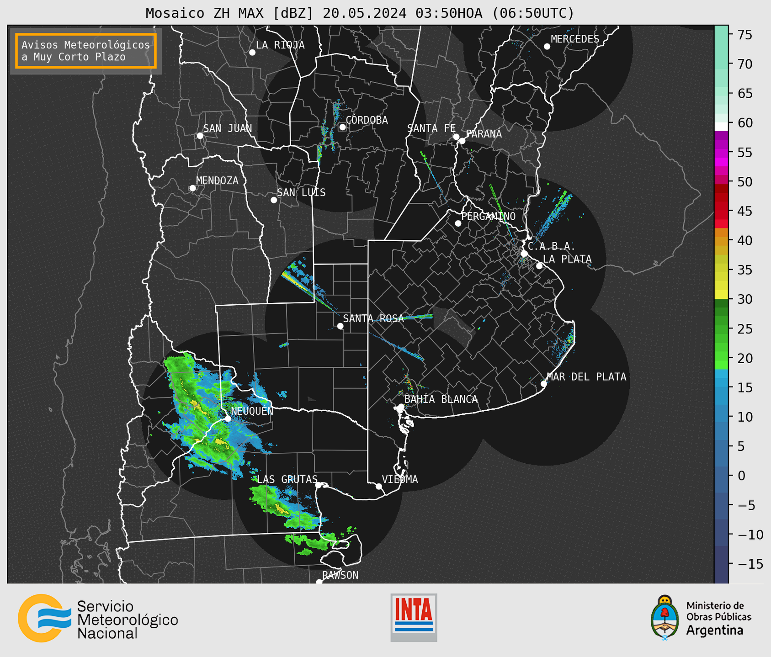
Task: Click the -15 dBZ dark colorbar band
Action: pyautogui.click(x=721, y=564)
